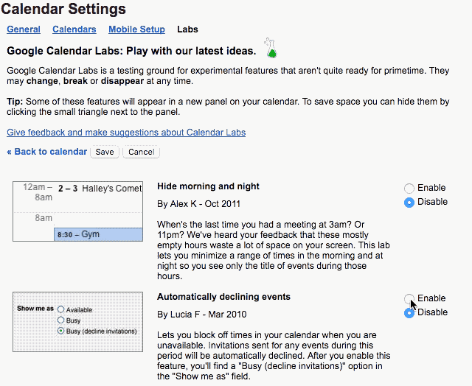Choose Disable for Hide morning and night
Screen dimensions: 472x386
[409, 203]
